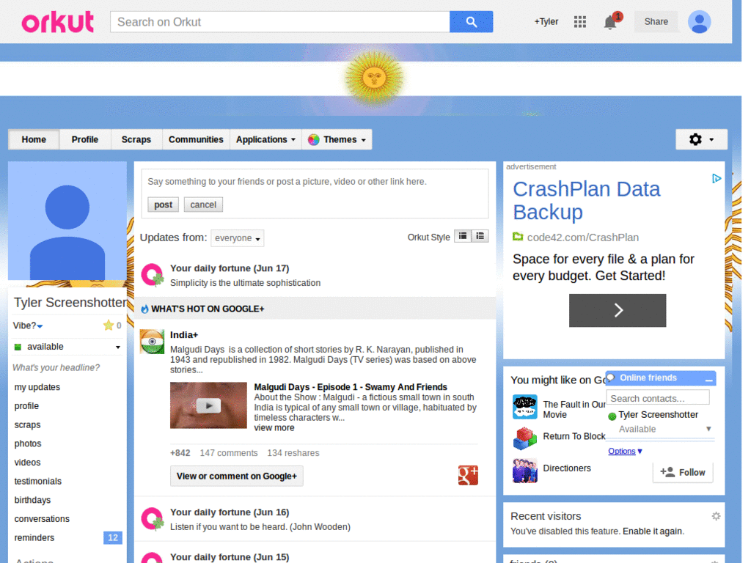Screen dimensions: 751x563
Task: Expand the chat Options menu
Action: [x=625, y=451]
